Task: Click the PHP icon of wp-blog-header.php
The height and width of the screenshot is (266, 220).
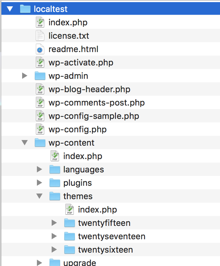Action: pyautogui.click(x=40, y=89)
